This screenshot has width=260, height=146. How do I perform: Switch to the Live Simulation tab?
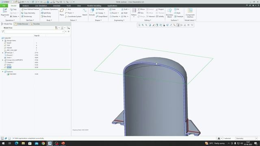pyautogui.click(x=41, y=6)
